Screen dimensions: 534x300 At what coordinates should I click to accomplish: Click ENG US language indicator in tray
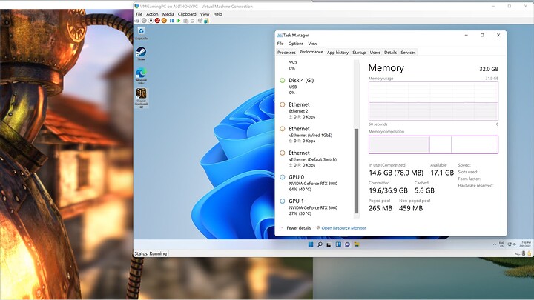501,244
